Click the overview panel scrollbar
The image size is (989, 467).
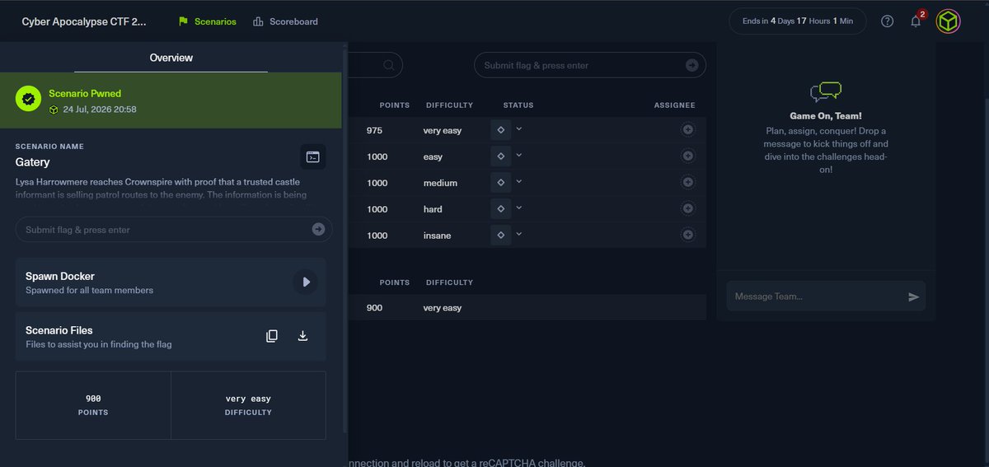point(345,239)
